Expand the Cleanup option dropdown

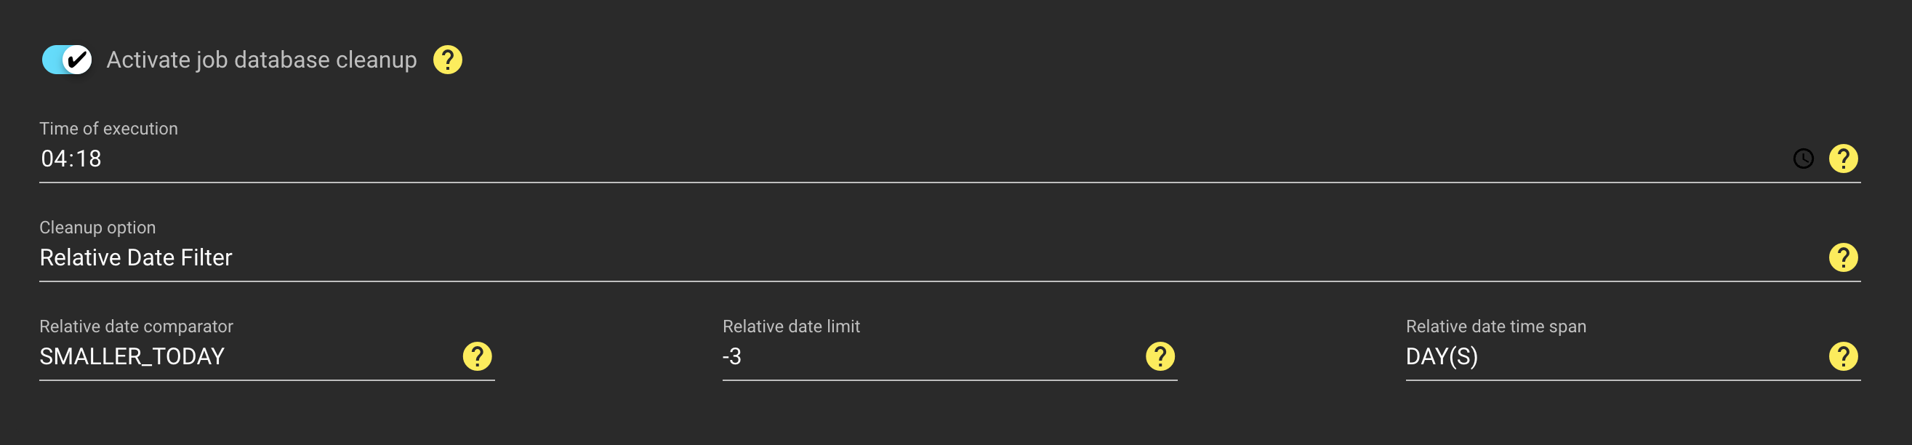coord(891,257)
